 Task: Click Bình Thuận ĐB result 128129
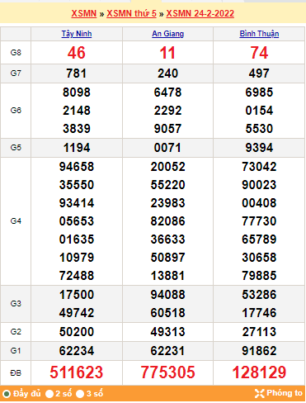pyautogui.click(x=259, y=372)
